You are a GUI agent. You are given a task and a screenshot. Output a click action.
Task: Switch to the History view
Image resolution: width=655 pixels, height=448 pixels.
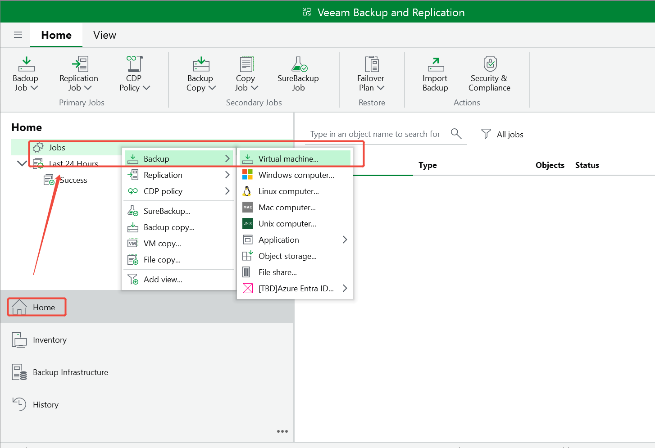tap(45, 404)
